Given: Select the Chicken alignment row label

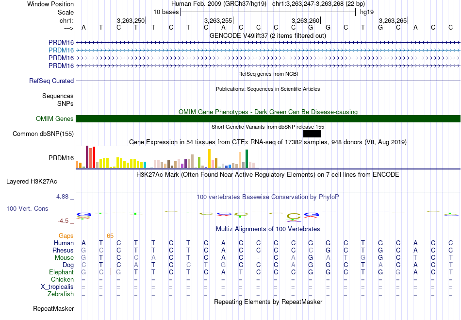Looking at the screenshot, I should coord(62,279).
